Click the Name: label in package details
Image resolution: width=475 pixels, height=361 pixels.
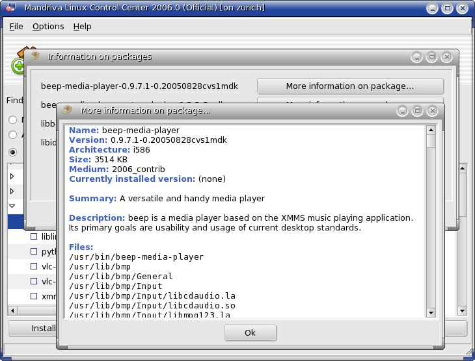(x=84, y=131)
